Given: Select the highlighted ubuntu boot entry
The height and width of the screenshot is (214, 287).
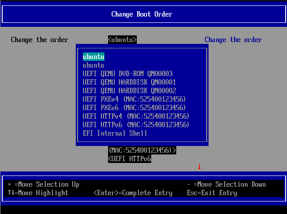Looking at the screenshot, I should pyautogui.click(x=94, y=57).
